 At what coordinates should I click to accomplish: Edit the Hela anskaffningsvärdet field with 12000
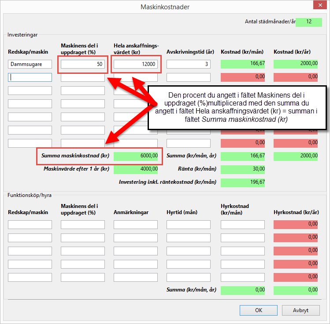pos(136,64)
